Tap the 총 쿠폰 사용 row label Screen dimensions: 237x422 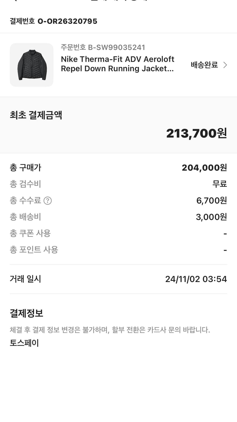tap(30, 233)
